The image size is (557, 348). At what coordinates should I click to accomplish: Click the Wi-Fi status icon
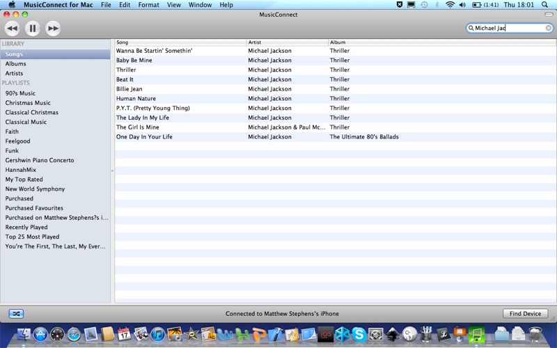pos(450,5)
